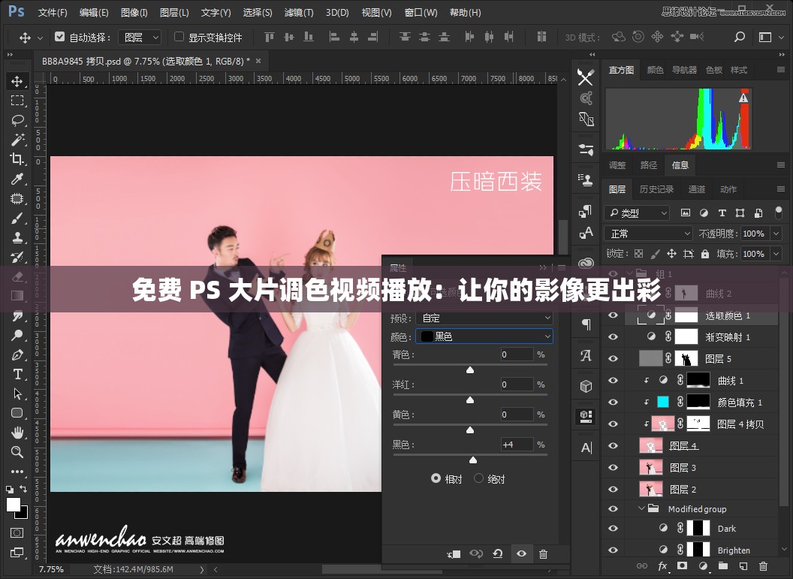The width and height of the screenshot is (793, 579).
Task: Select the 绝对 radio button
Action: (x=478, y=478)
